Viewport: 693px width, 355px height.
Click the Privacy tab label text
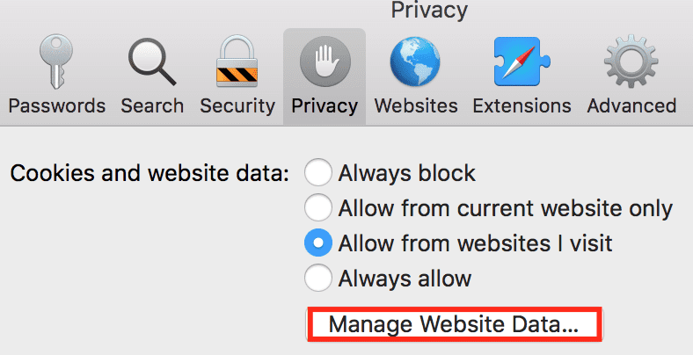[324, 105]
